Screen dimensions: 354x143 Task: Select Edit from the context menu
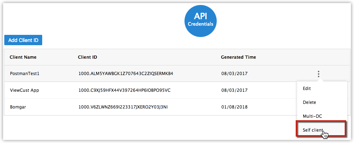(x=307, y=88)
